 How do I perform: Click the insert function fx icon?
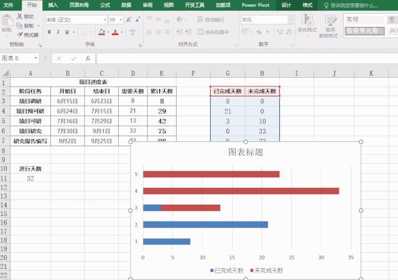[88, 58]
